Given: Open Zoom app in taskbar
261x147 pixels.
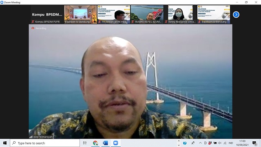Looking at the screenshot, I should (x=115, y=143).
